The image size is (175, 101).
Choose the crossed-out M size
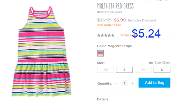coord(143,70)
